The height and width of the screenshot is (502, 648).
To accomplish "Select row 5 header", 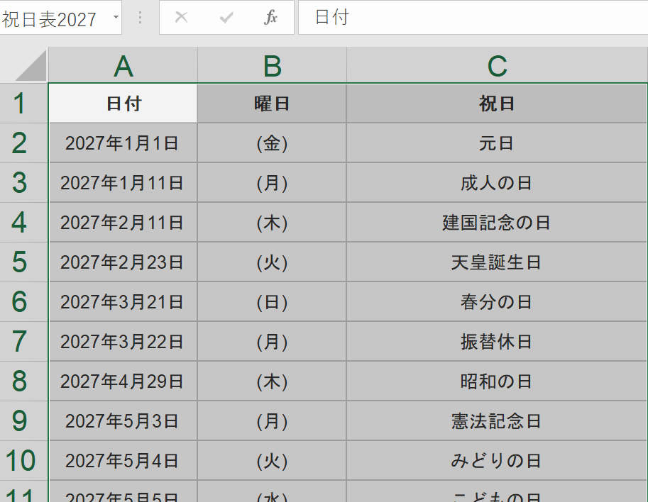I will point(20,262).
